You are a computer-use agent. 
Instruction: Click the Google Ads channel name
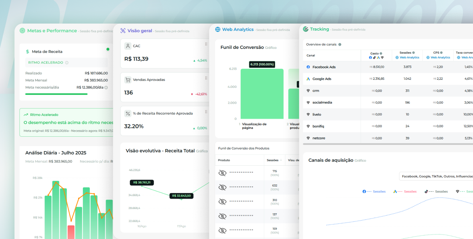(x=322, y=79)
